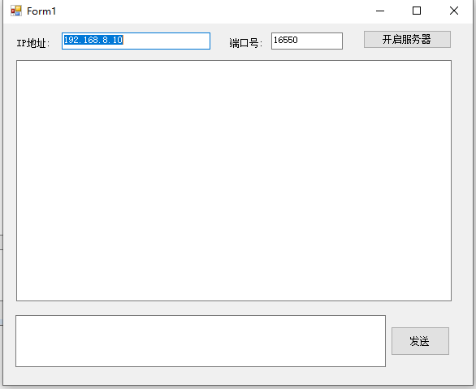Focus the large message log text area
This screenshot has width=476, height=389.
[234, 181]
